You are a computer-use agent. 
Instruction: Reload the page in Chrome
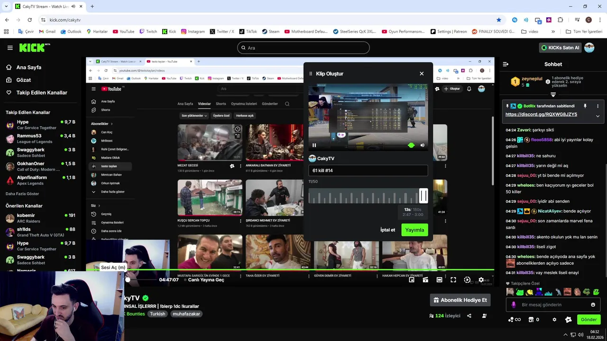click(29, 20)
